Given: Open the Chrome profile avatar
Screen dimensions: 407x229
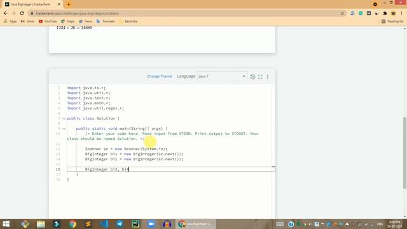Looking at the screenshot, I should coord(393,13).
